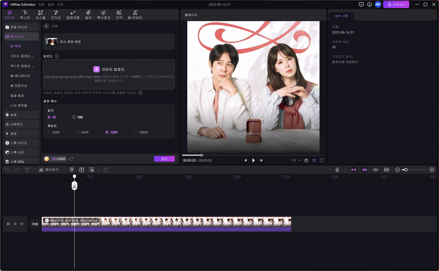Viewport: 439px width, 271px height.
Task: Open the 텍스트 tab
Action: 25,15
